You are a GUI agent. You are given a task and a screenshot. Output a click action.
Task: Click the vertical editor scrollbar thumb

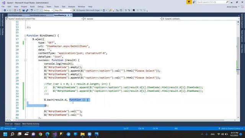point(238,56)
